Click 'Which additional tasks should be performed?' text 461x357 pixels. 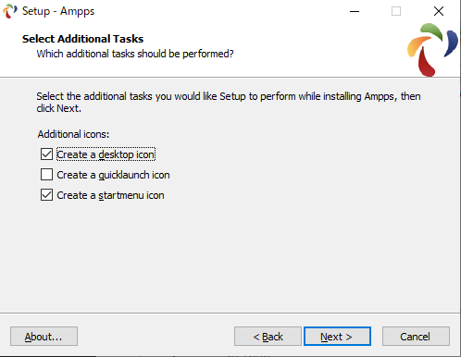(x=135, y=54)
